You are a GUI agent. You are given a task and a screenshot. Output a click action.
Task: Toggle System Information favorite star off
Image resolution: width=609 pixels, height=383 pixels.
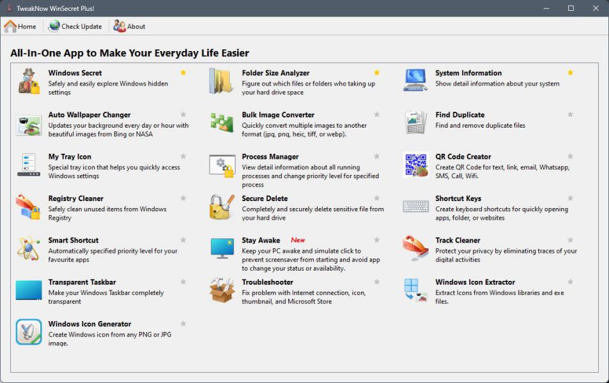(x=570, y=73)
